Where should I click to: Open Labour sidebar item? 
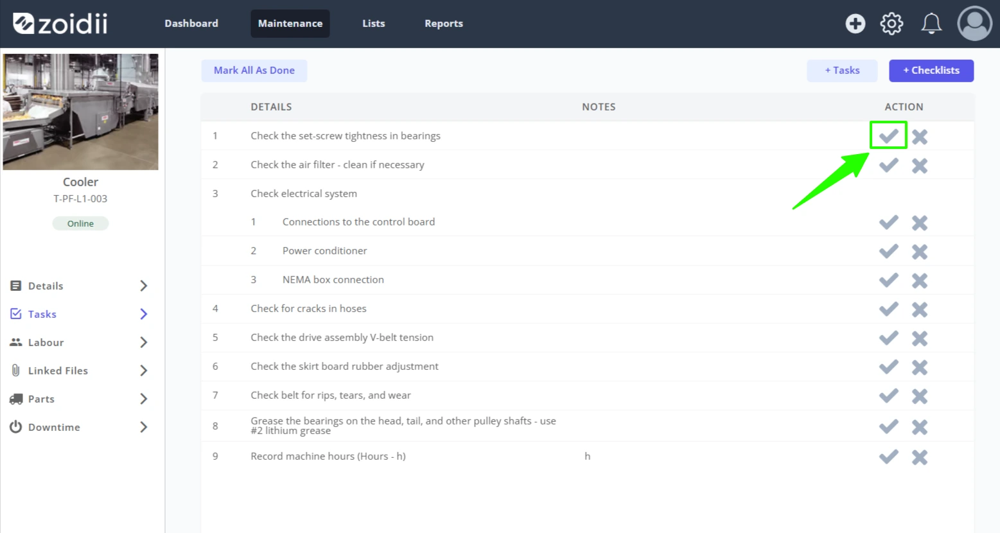[80, 342]
